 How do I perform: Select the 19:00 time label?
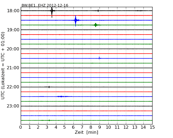13,30
